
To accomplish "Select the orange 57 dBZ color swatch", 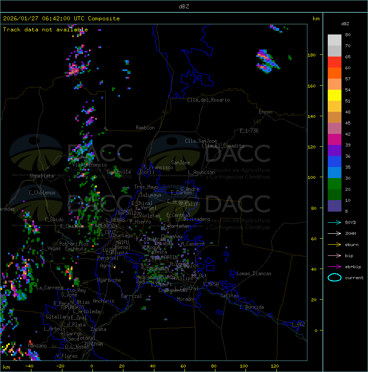I will (x=334, y=73).
